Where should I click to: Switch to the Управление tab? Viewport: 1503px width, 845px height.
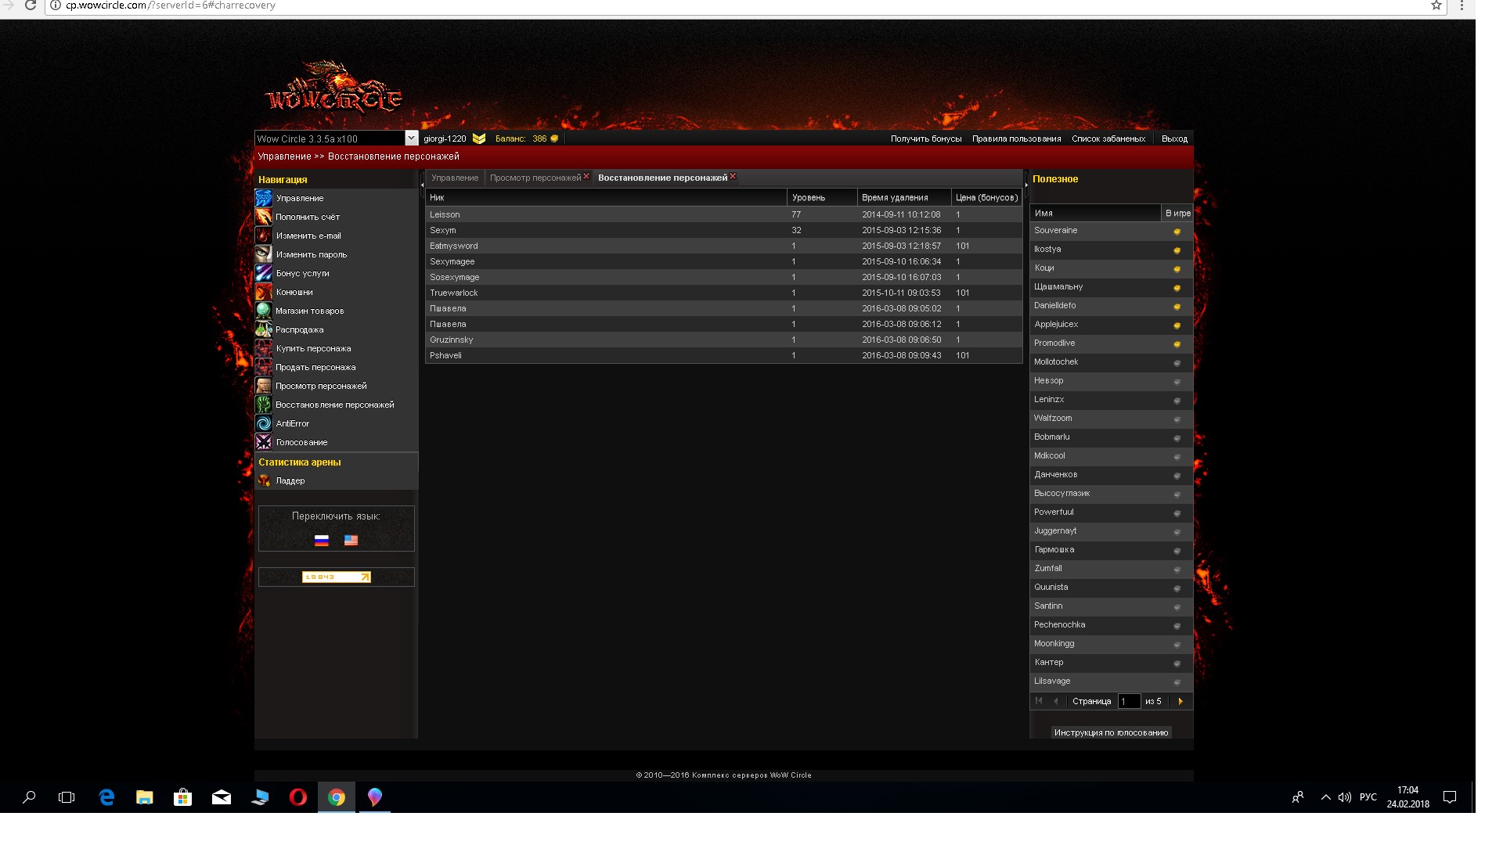click(454, 178)
